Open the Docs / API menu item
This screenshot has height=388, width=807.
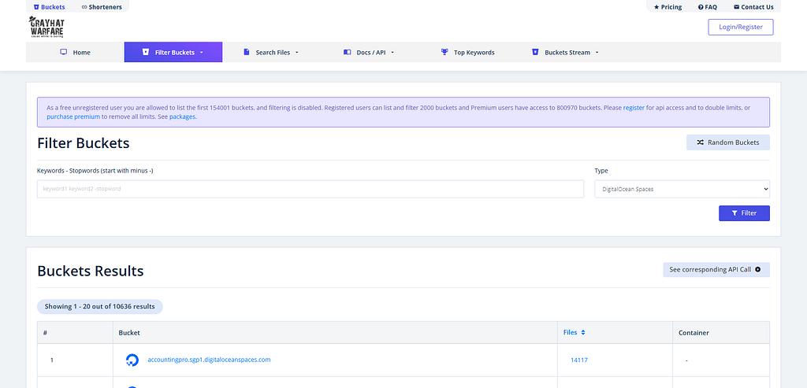point(369,52)
